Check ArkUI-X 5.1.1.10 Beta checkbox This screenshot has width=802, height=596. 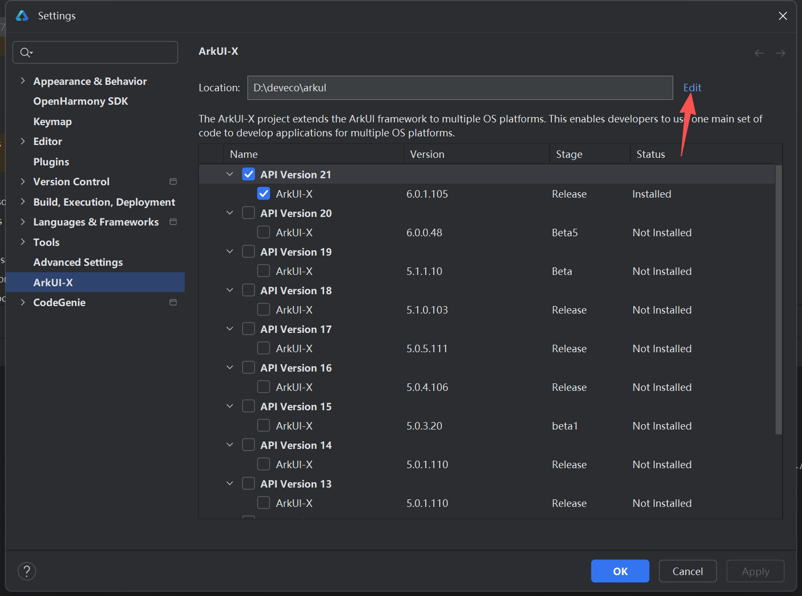tap(264, 271)
